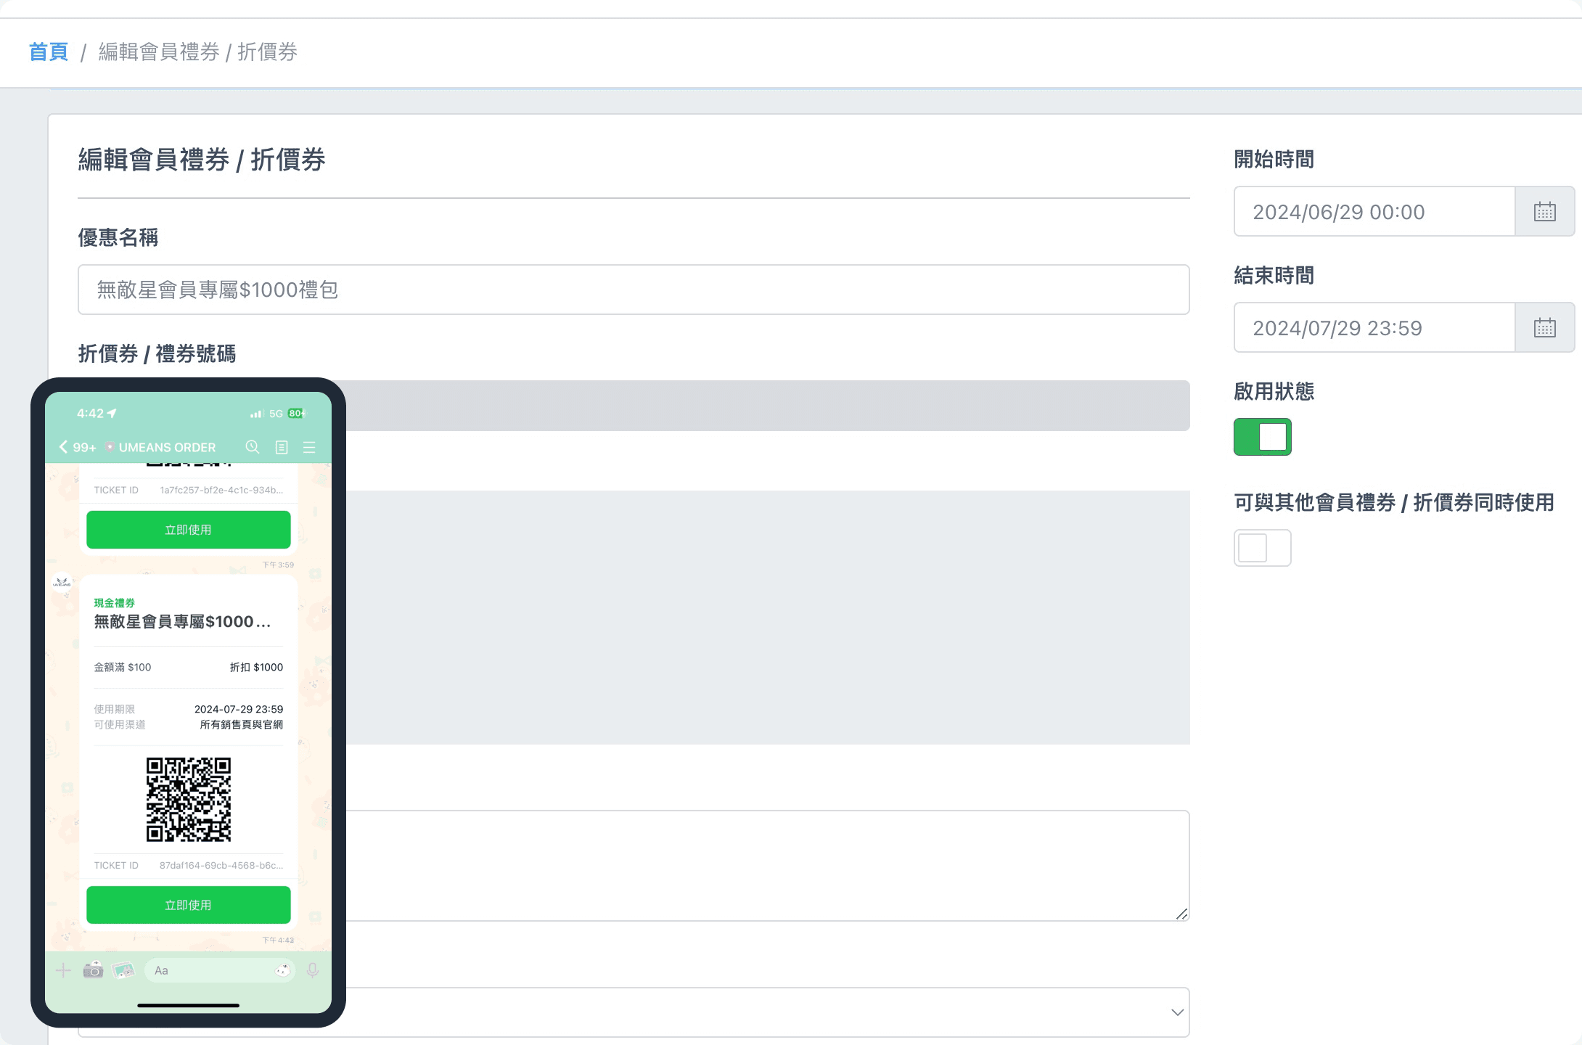Tap the notes icon in chat header
The width and height of the screenshot is (1582, 1045).
click(x=282, y=447)
